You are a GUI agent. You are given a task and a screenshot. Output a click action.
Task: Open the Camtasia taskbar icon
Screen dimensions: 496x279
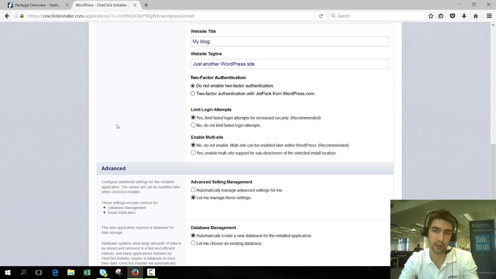pyautogui.click(x=151, y=272)
